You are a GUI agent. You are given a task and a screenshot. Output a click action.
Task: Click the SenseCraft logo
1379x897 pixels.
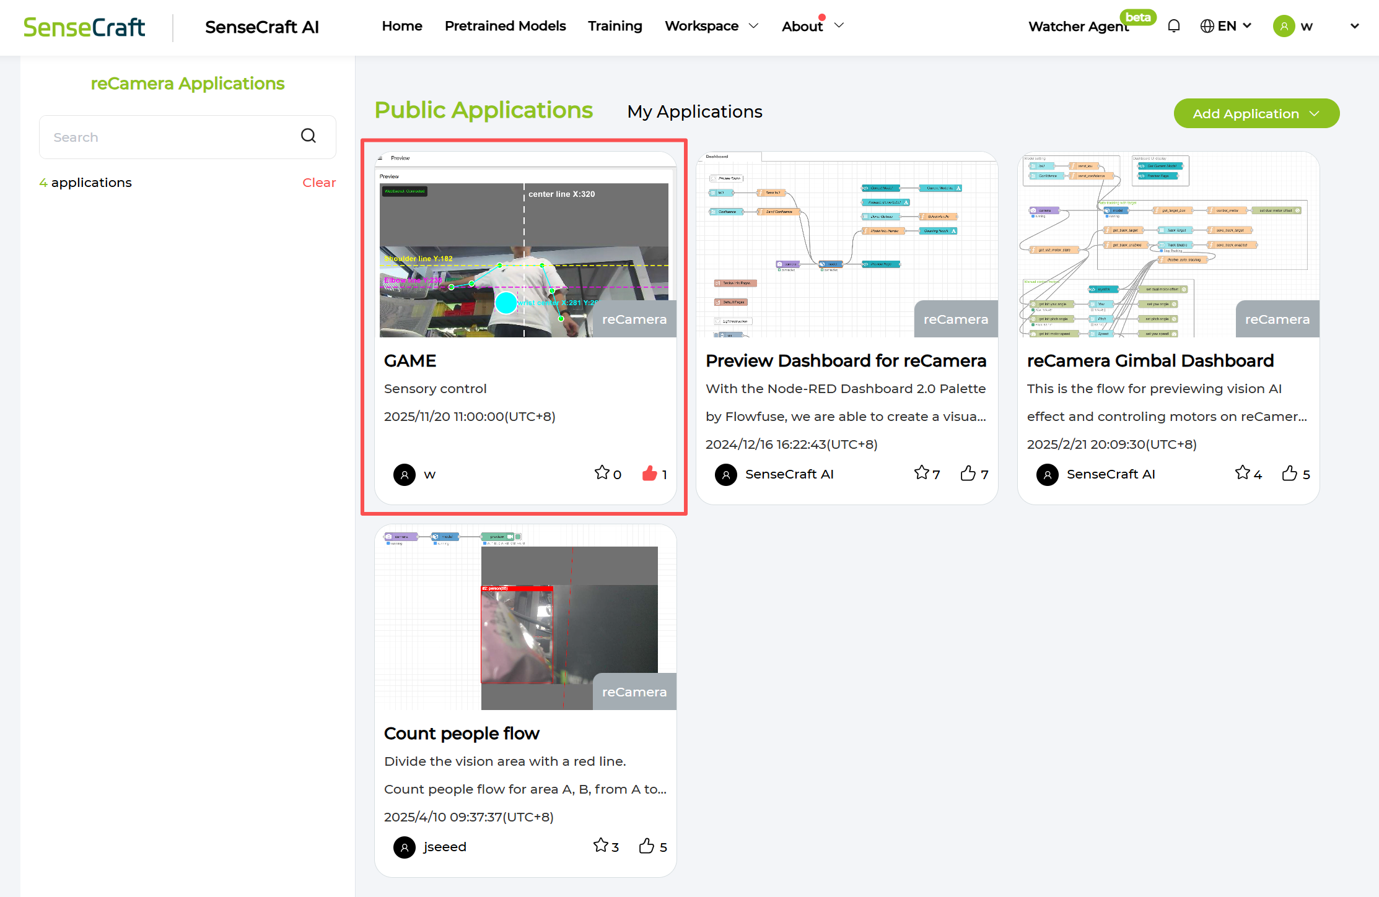pyautogui.click(x=84, y=27)
